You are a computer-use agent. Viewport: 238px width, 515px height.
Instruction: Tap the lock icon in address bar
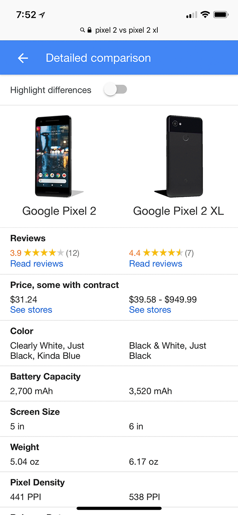[x=89, y=30]
